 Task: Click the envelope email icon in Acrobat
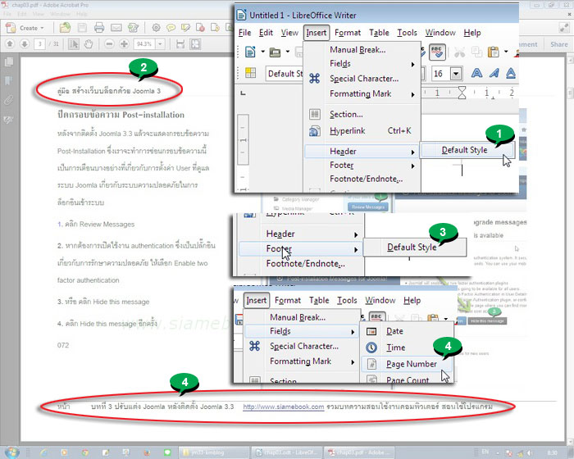[x=116, y=27]
